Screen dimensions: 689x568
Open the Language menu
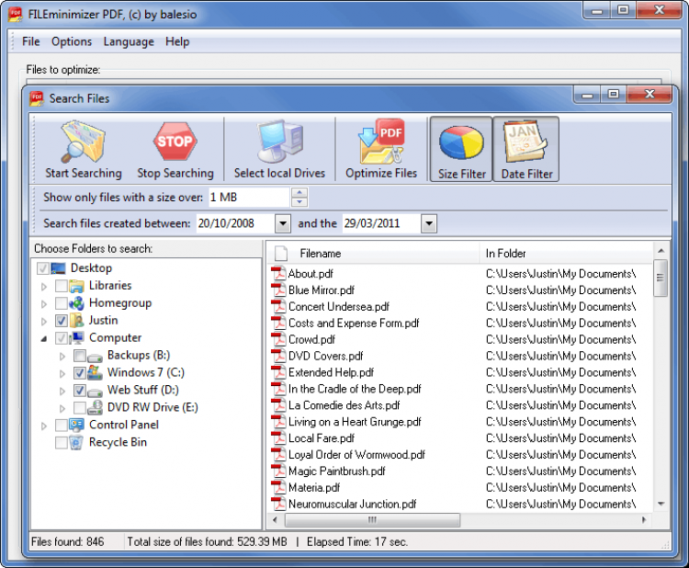(129, 41)
